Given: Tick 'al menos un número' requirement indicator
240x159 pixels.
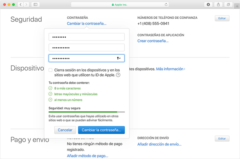Looking at the screenshot, I should [51, 100].
